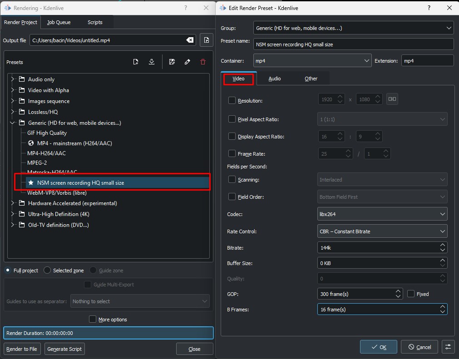The image size is (459, 359).
Task: Open the Job Queue tab
Action: [59, 22]
